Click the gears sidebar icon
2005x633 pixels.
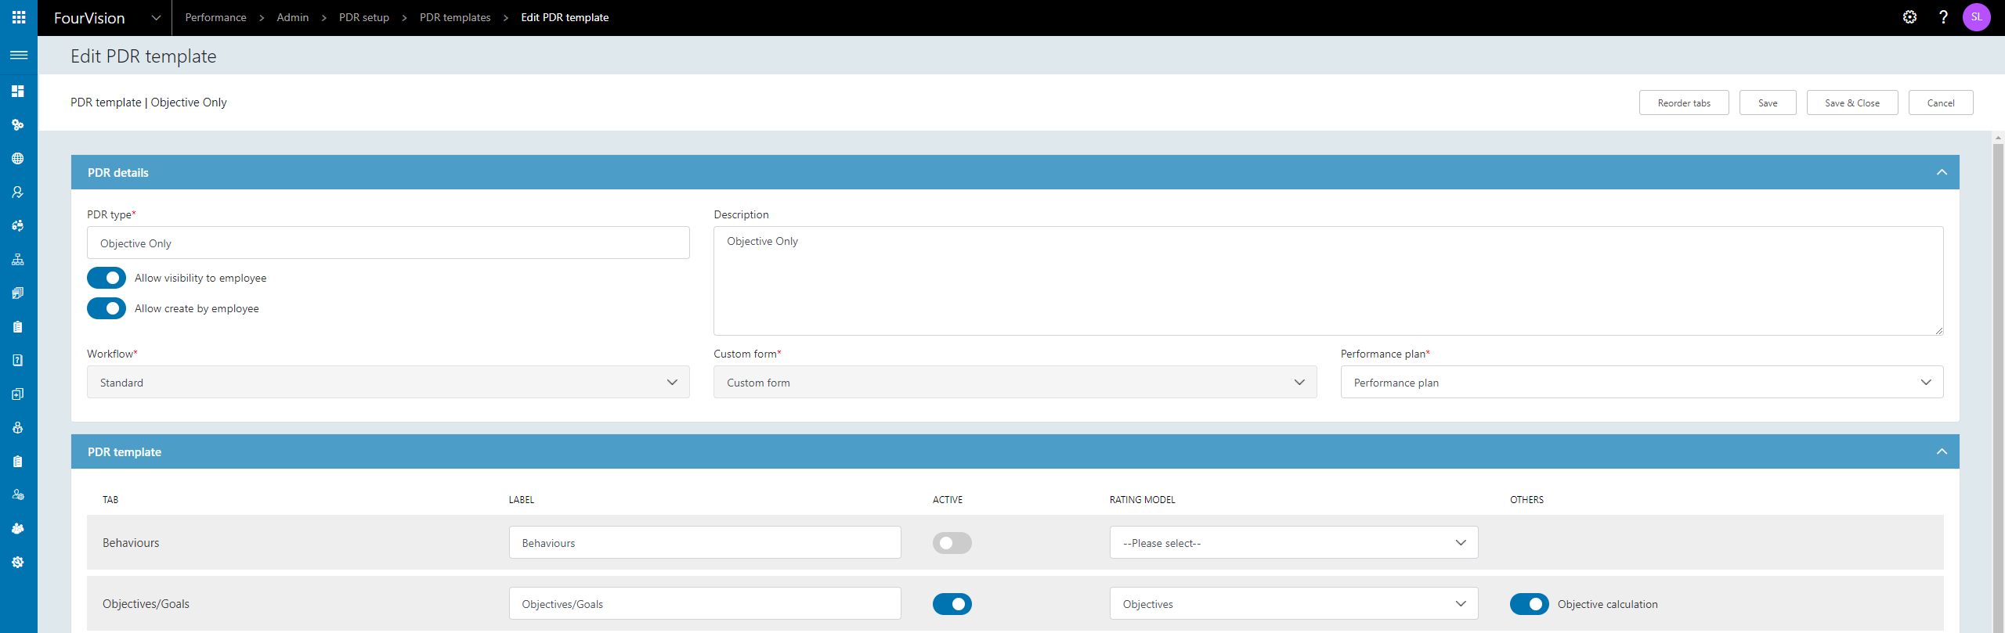(18, 125)
